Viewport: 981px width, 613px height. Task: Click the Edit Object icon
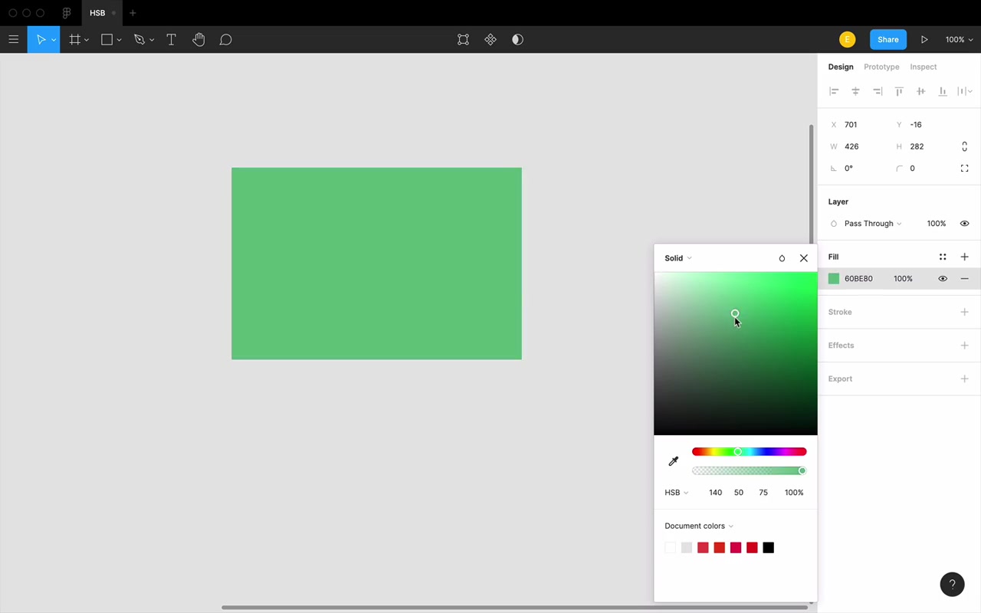pos(464,40)
